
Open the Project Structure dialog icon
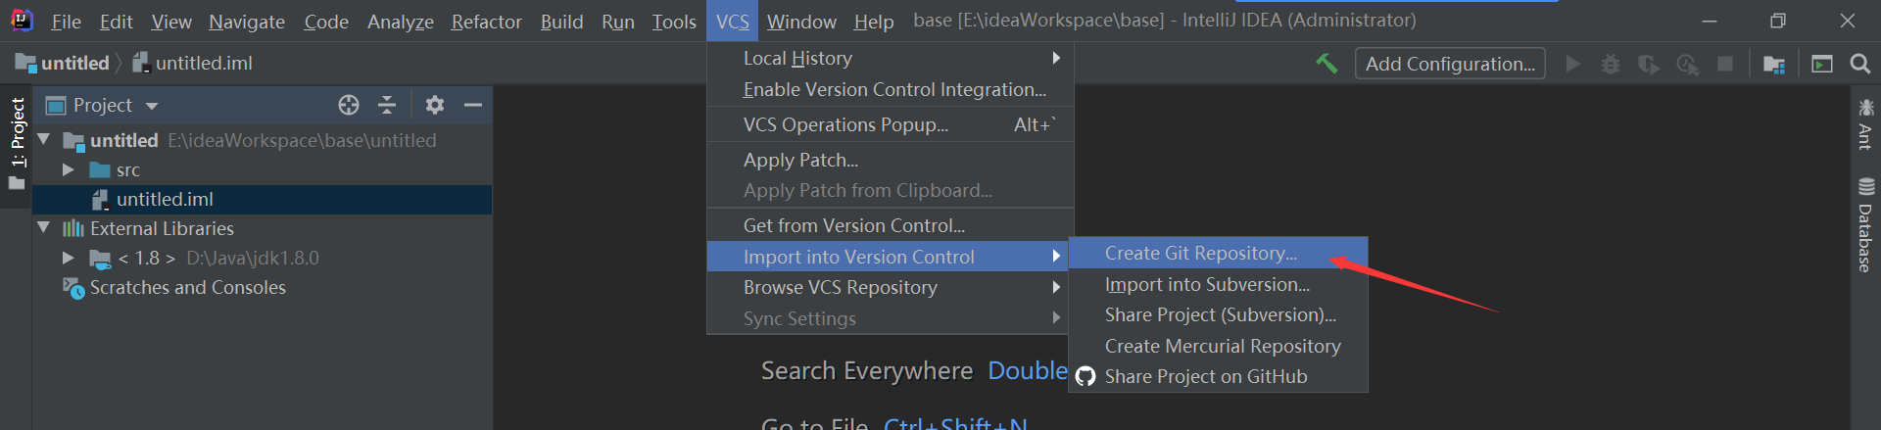[x=1773, y=65]
